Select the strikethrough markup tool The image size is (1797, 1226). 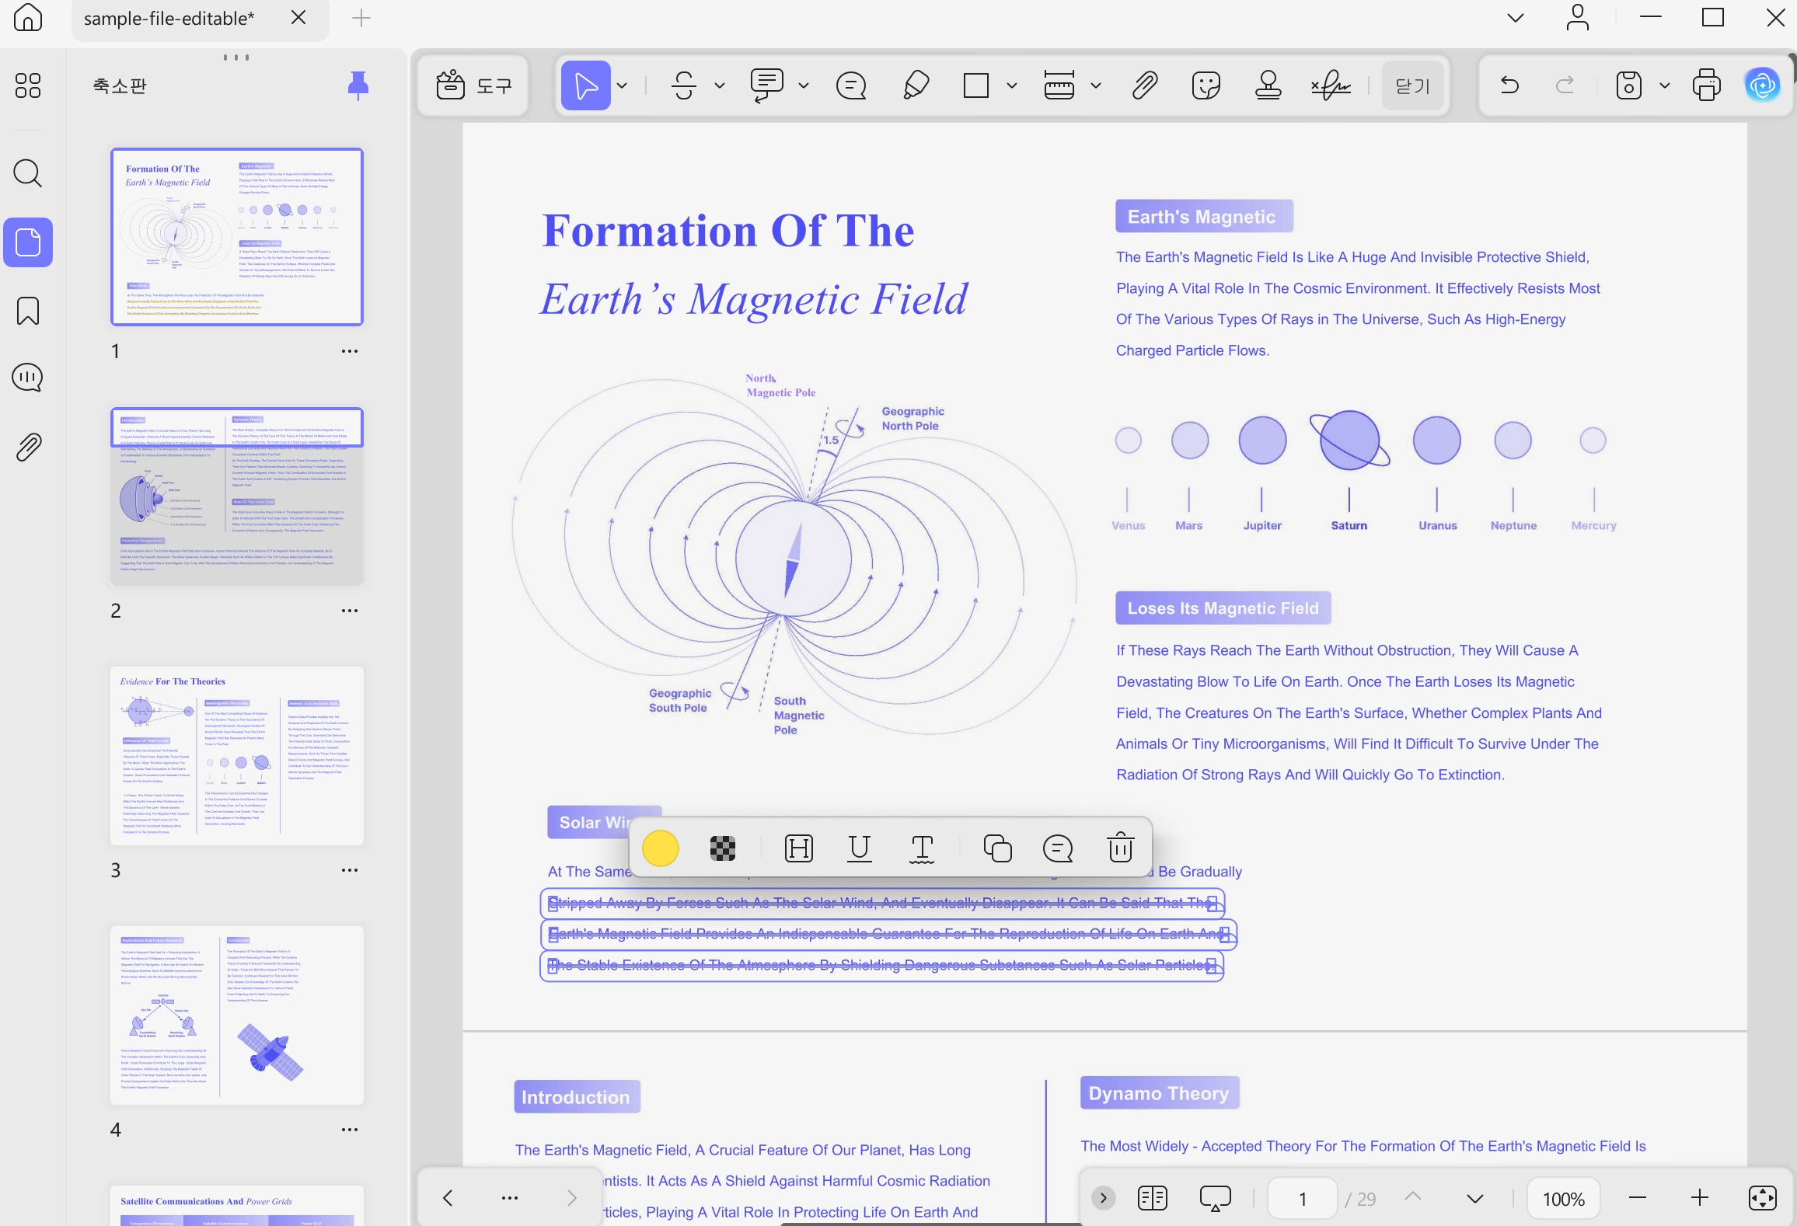pos(684,85)
